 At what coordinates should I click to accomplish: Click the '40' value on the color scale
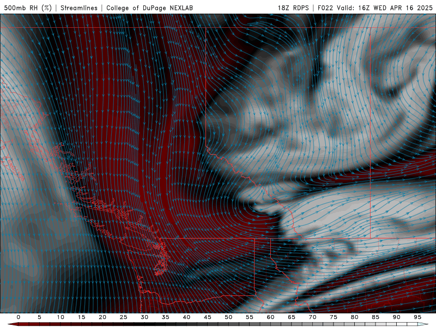coord(186,317)
